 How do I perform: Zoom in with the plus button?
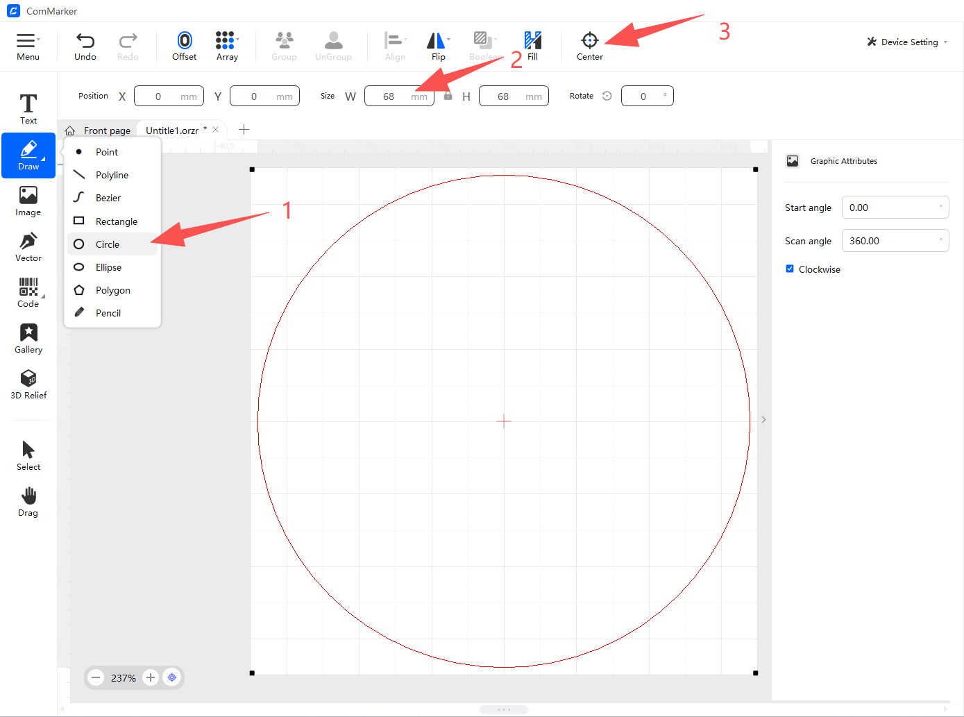point(151,677)
